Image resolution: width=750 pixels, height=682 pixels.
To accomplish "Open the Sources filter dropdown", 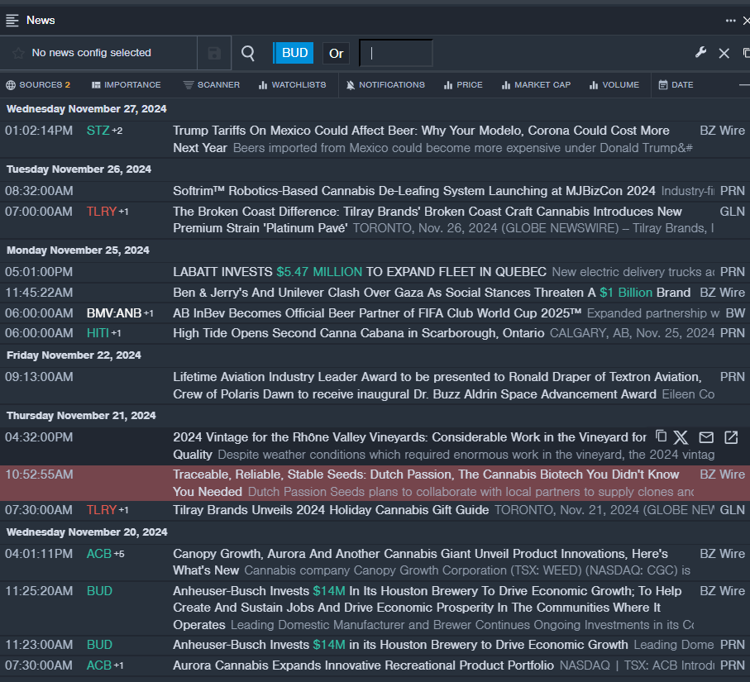I will click(38, 84).
